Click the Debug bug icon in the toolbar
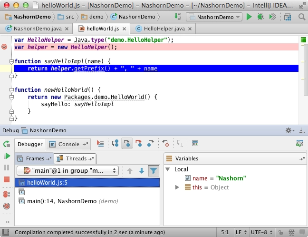The height and width of the screenshot is (237, 308). (x=260, y=17)
